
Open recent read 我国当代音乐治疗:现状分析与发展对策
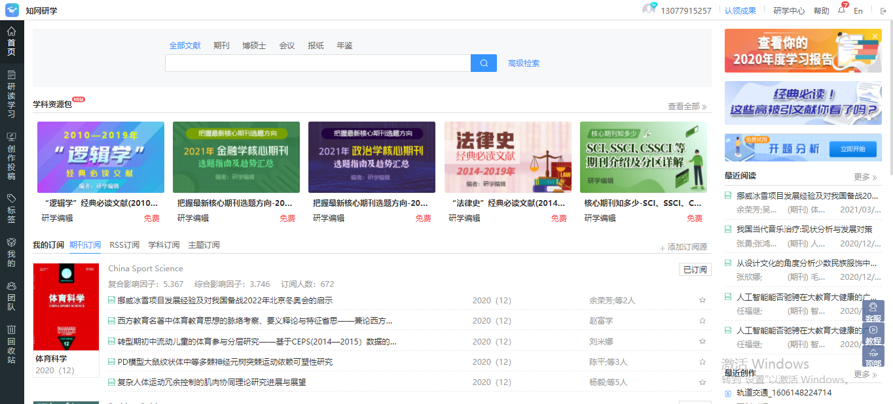[804, 229]
